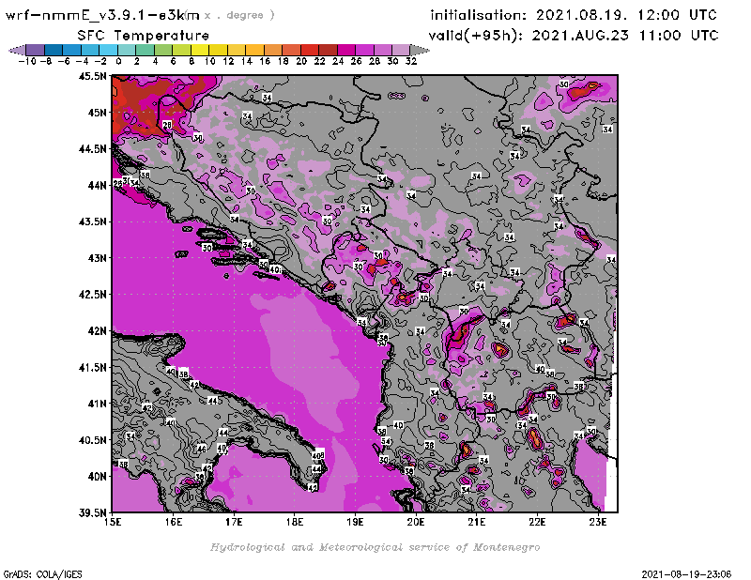Click the latitude label '44N'
The image size is (751, 580).
point(97,185)
